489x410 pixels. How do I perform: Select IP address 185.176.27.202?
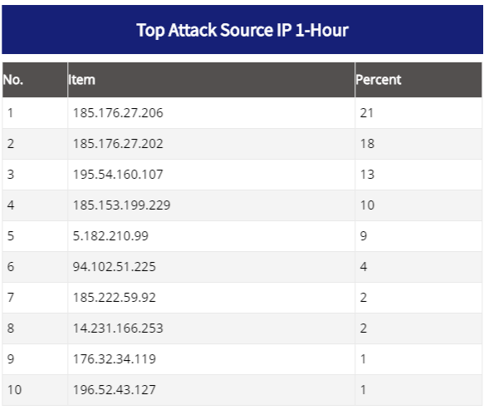point(118,144)
